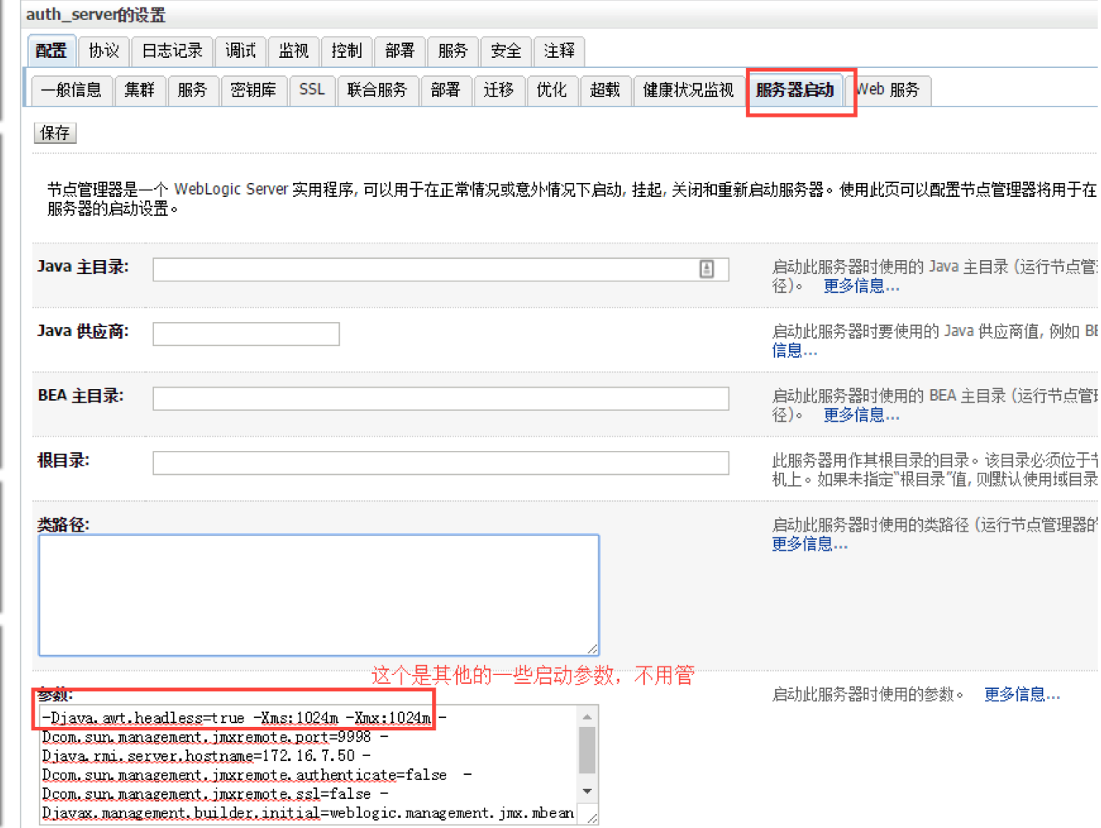Click the 保存 button
1101x828 pixels.
(55, 133)
